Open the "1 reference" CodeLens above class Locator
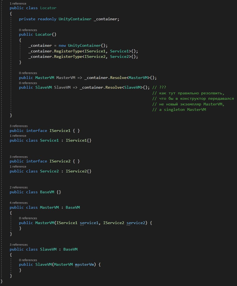 (x=18, y=4)
